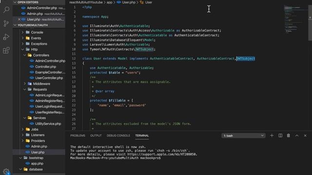Image resolution: width=312 pixels, height=175 pixels.
Task: Click the editor minimap preview
Action: tap(295, 20)
